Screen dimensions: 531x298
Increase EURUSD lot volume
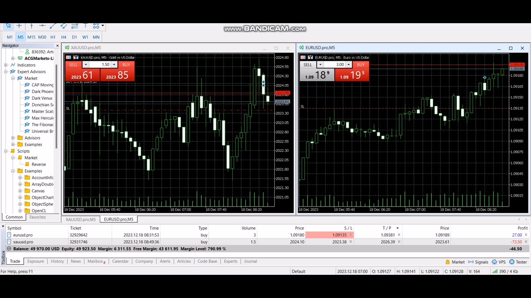click(348, 65)
